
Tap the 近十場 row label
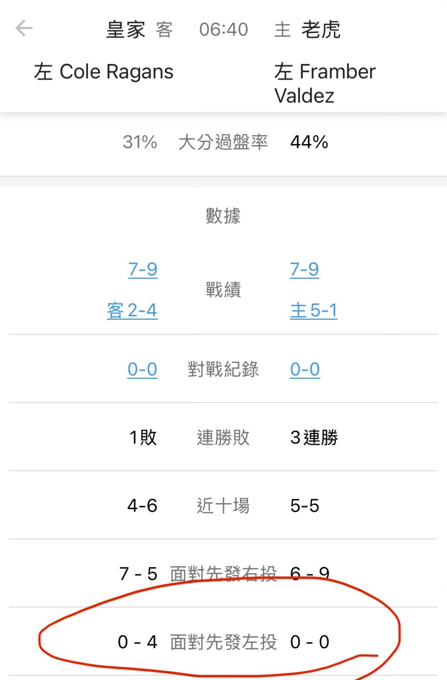(x=223, y=505)
